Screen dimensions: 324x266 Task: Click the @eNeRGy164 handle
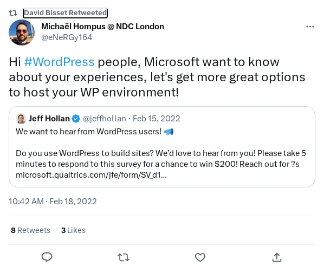point(67,37)
